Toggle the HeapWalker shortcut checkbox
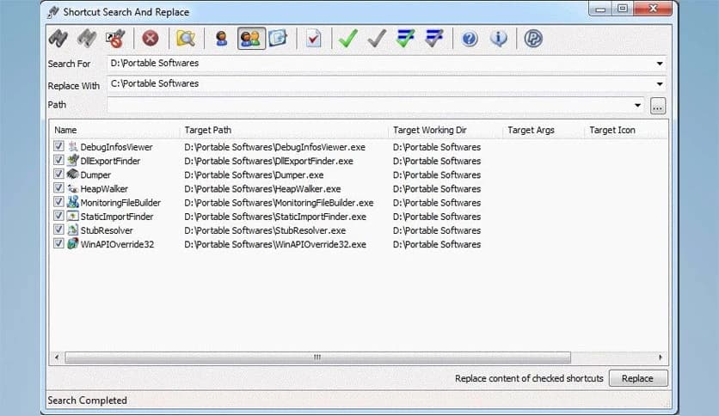 pyautogui.click(x=58, y=188)
